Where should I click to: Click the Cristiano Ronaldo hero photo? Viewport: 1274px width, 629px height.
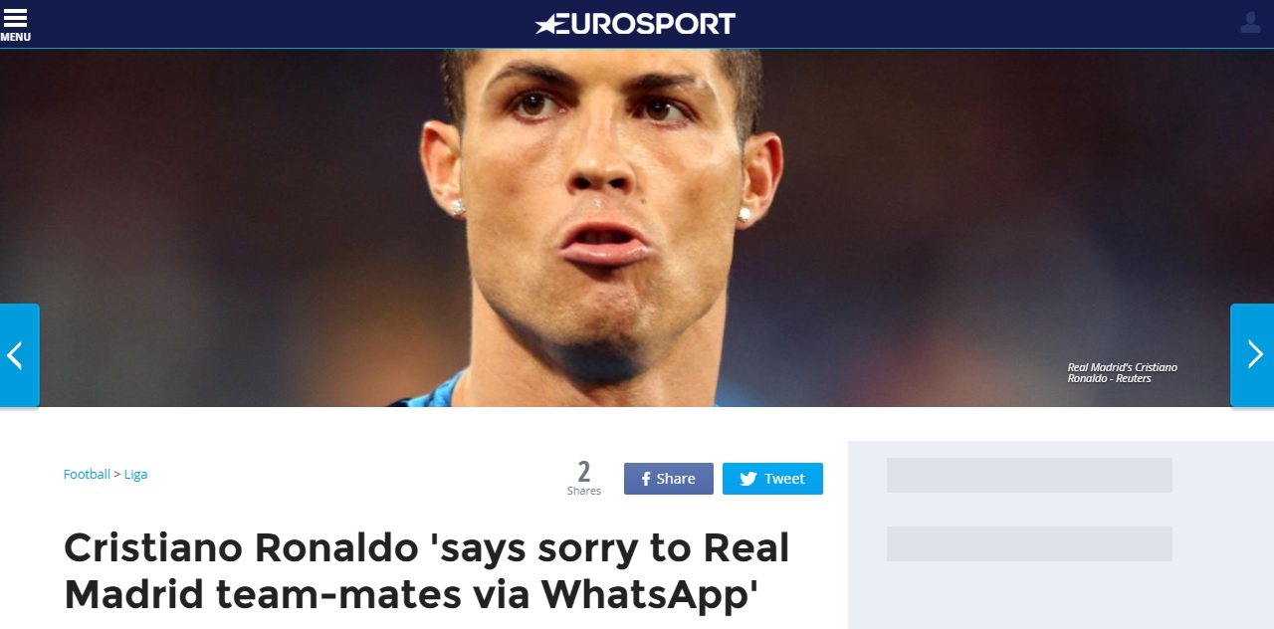point(637,227)
